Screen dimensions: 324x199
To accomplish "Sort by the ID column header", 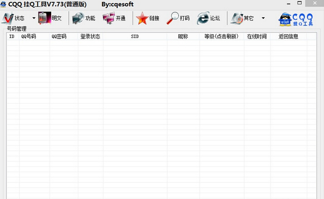I will 13,37.
